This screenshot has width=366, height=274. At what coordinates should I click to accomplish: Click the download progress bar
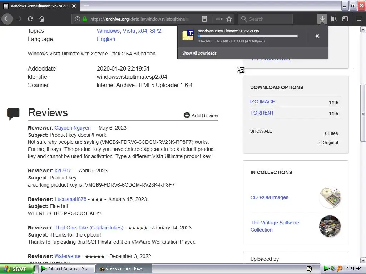pos(248,36)
